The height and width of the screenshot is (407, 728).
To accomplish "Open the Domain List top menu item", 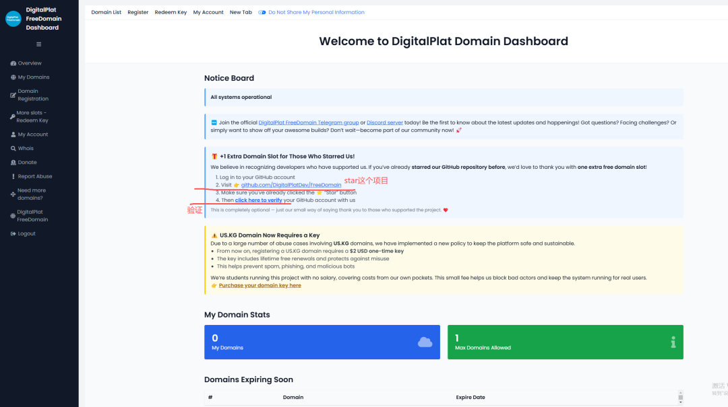I will pos(106,12).
